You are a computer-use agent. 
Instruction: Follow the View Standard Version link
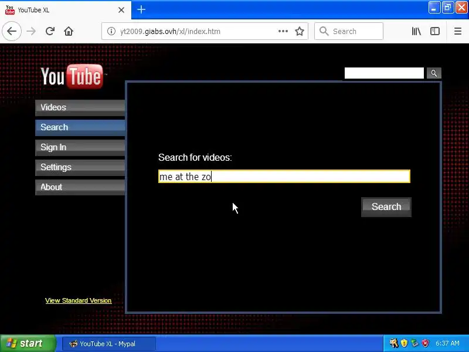tap(79, 300)
